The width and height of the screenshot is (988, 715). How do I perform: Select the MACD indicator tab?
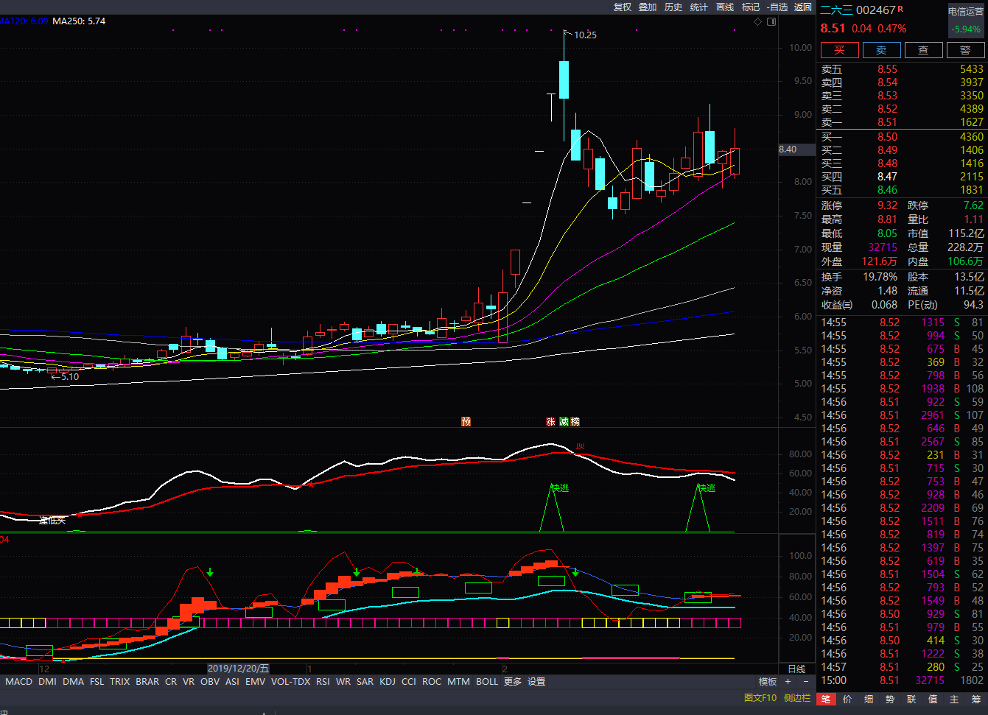tap(19, 682)
